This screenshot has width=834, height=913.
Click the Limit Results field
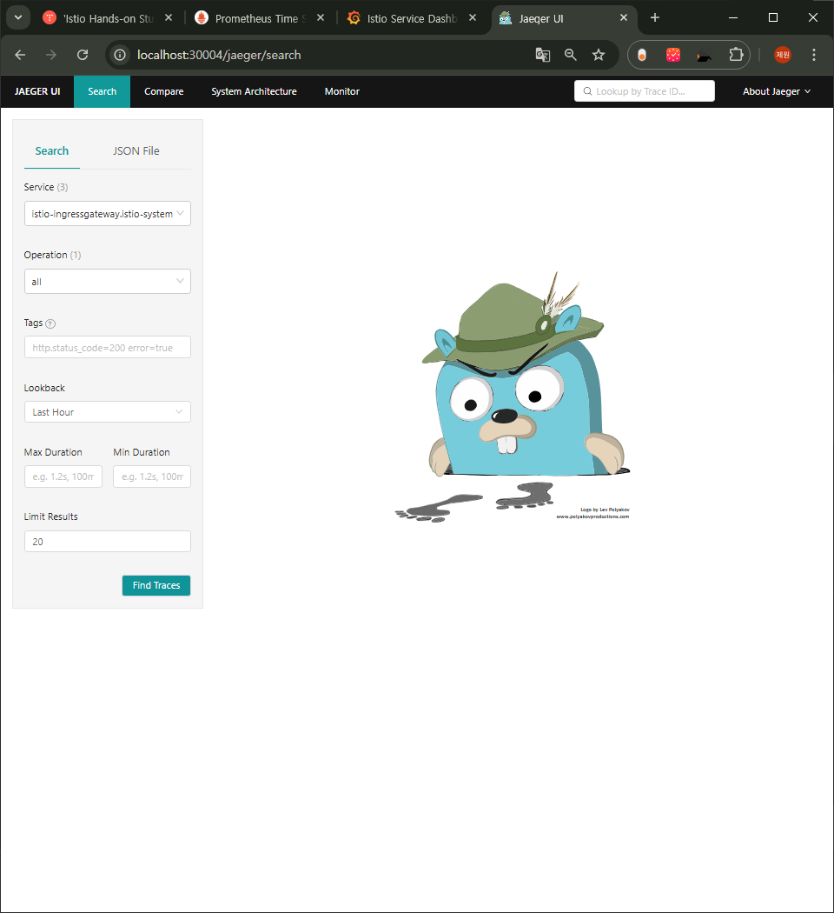(x=108, y=541)
